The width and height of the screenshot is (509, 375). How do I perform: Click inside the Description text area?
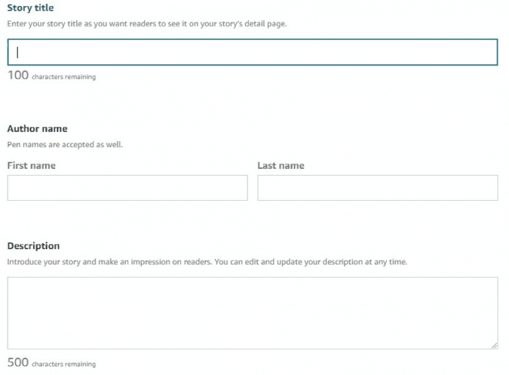253,313
